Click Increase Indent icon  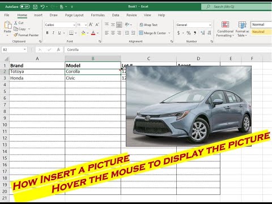click(133, 33)
